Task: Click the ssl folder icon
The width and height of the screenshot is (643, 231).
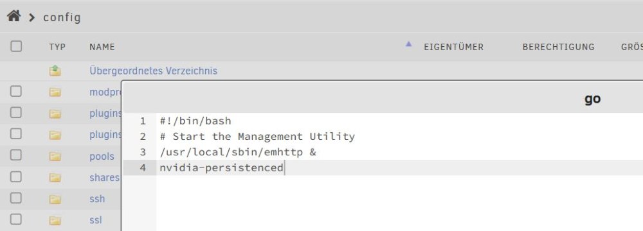Action: click(x=55, y=220)
